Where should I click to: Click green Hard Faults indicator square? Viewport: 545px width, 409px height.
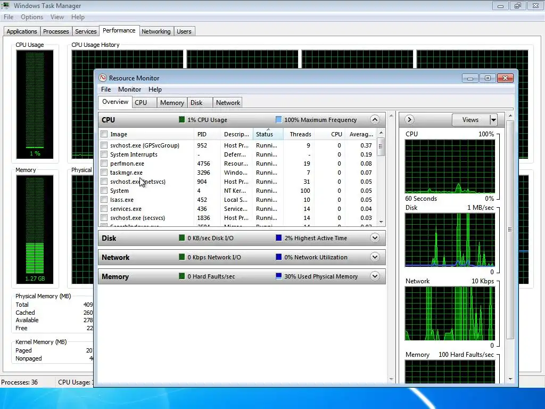click(x=182, y=276)
